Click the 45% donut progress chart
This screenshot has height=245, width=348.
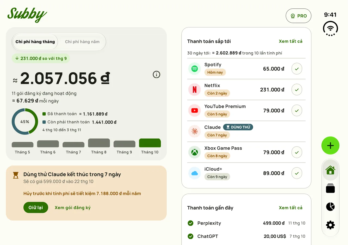(x=25, y=121)
